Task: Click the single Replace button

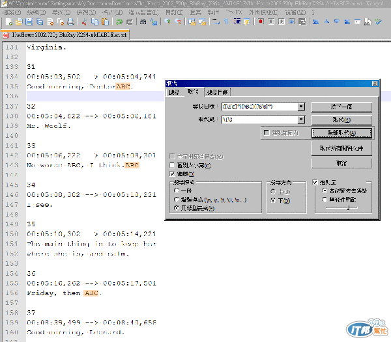Action: 341,120
